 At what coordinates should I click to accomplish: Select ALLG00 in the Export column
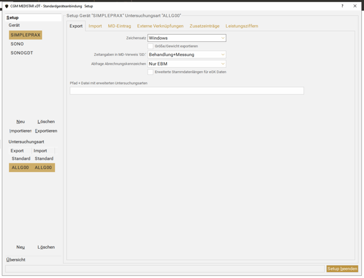(x=20, y=168)
